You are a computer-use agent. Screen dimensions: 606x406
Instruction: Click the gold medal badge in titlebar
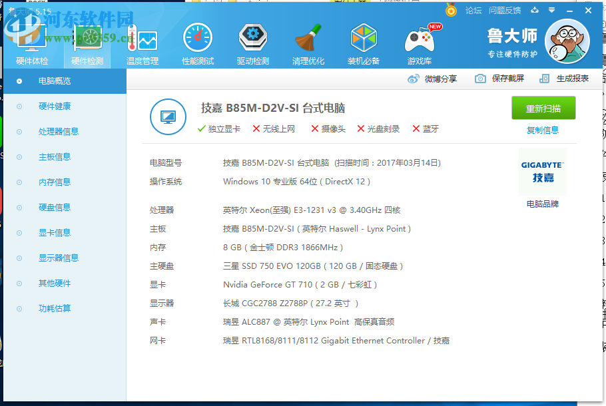(x=452, y=10)
